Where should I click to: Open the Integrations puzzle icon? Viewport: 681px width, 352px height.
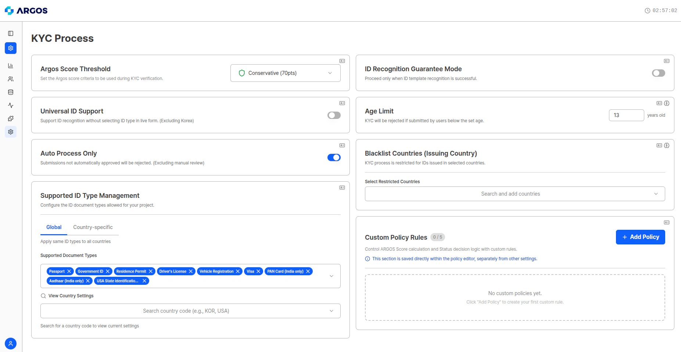tap(10, 119)
